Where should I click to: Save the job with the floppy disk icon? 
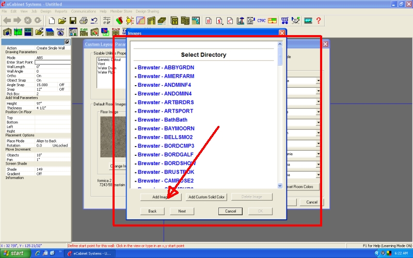[x=73, y=21]
